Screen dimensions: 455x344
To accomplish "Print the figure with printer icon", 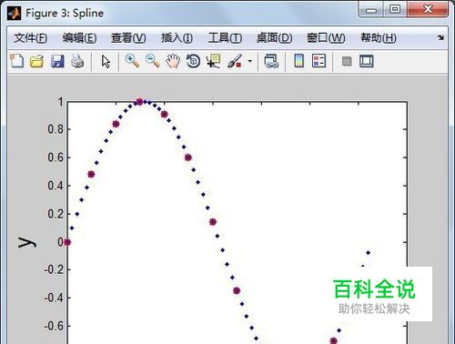I will coord(77,61).
